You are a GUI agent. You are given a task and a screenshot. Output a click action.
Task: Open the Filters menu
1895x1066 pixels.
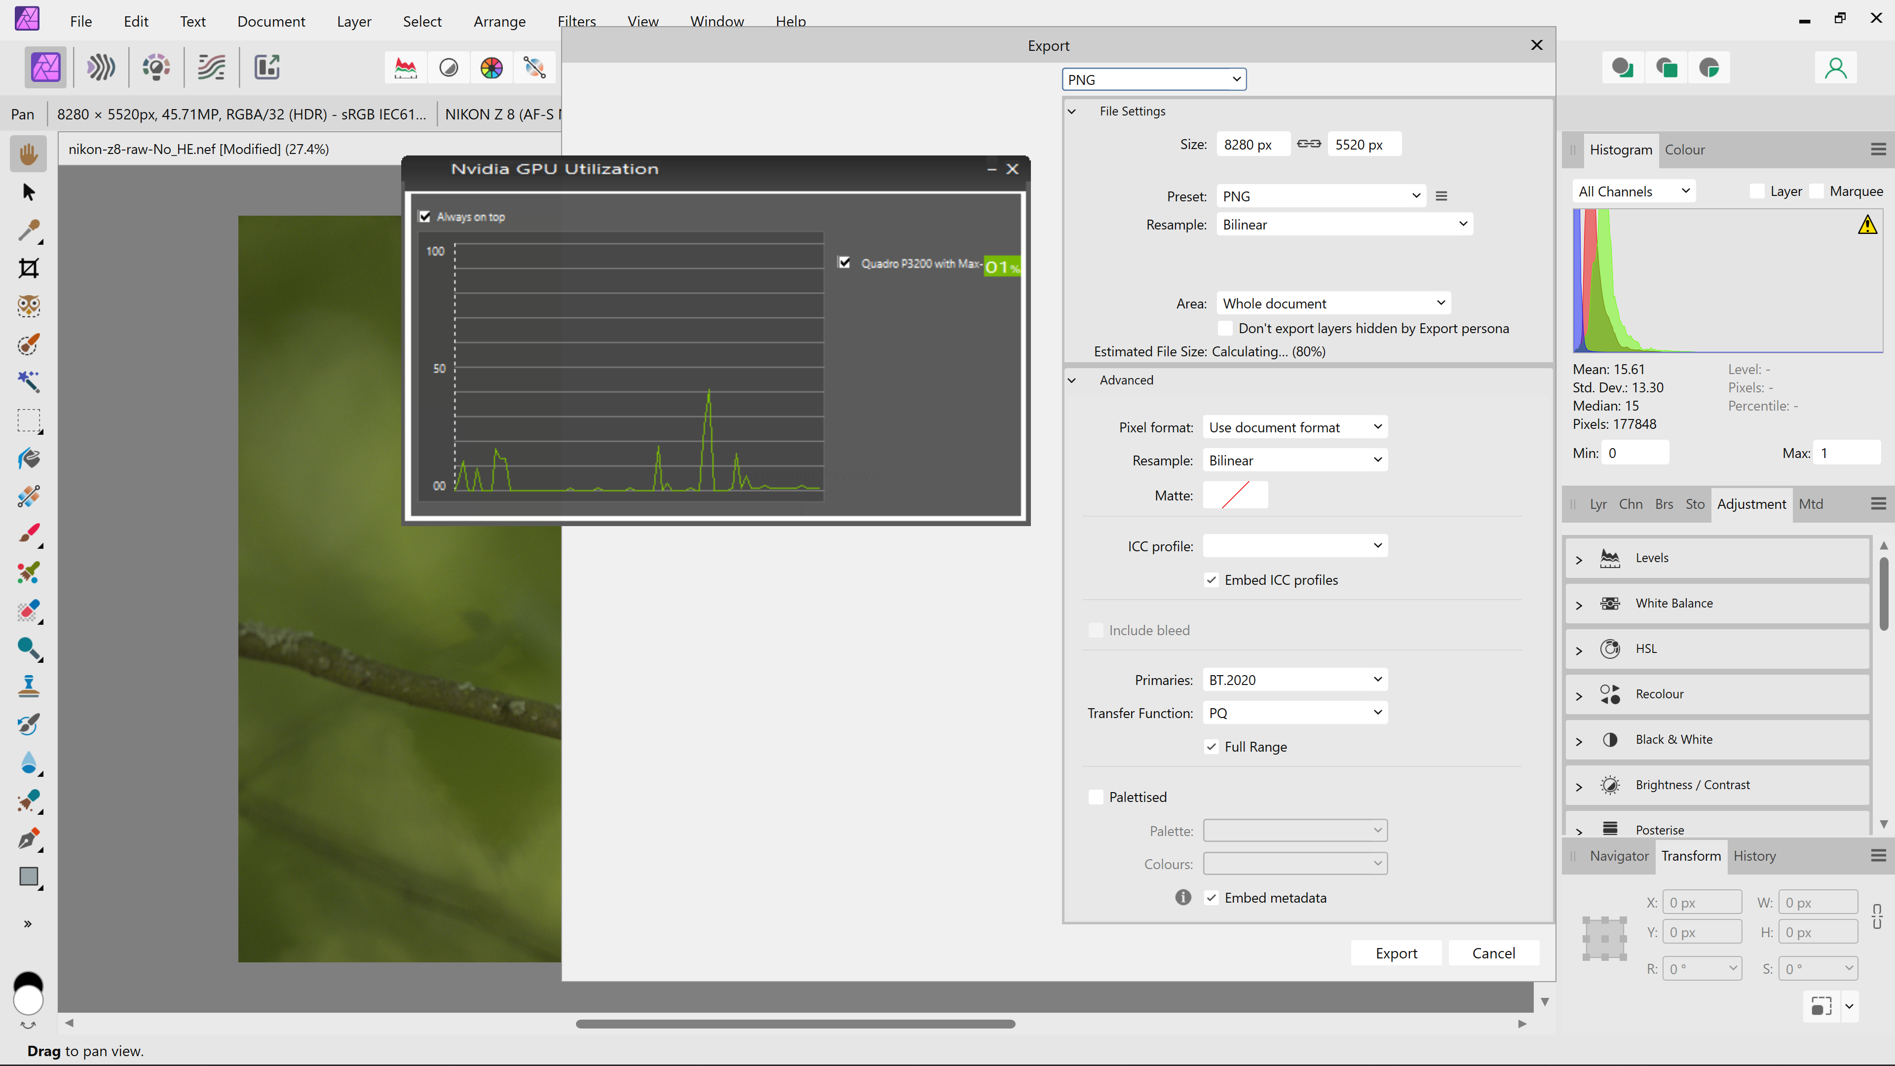(x=577, y=21)
